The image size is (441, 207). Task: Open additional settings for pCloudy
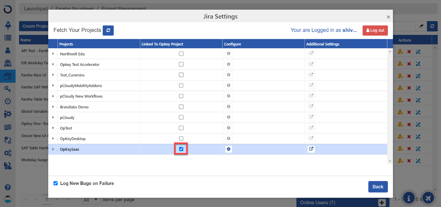point(311,117)
